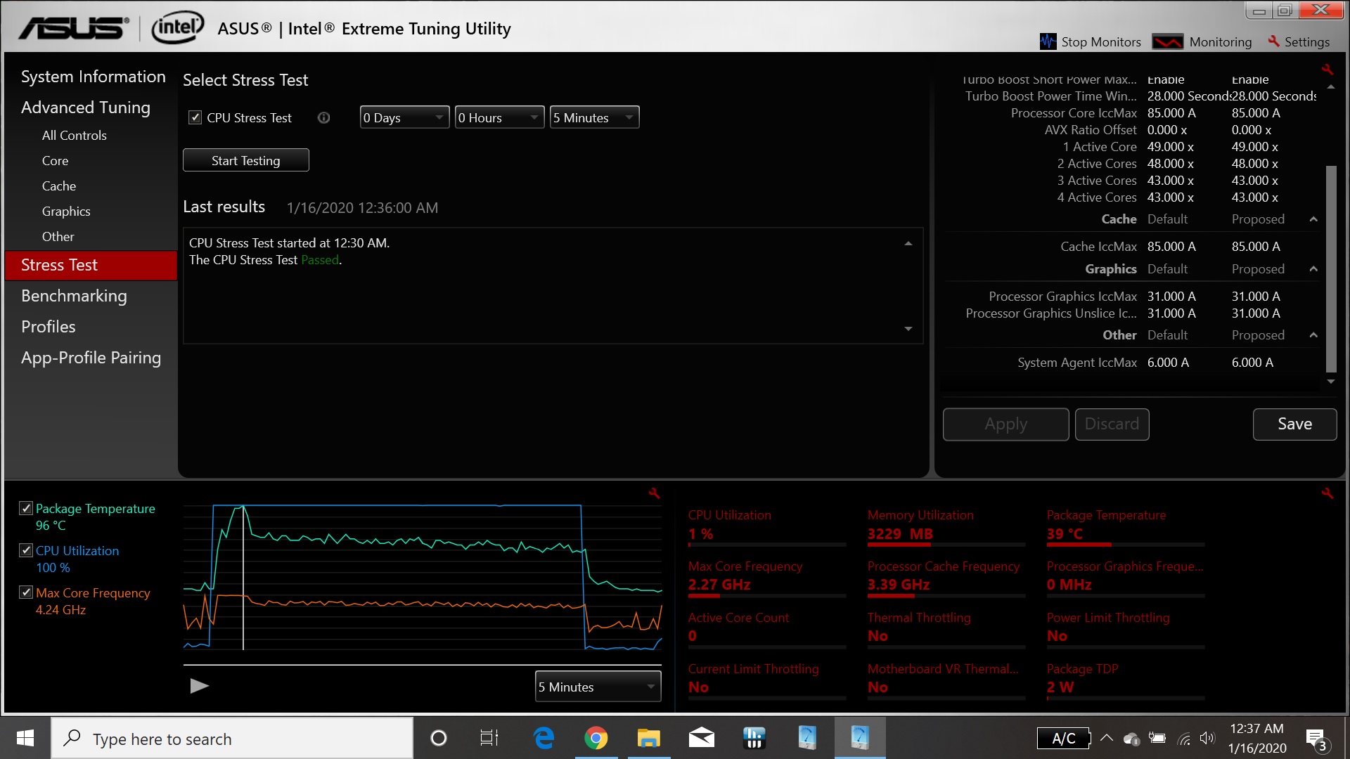The image size is (1350, 759).
Task: Click the wrench icon in the monitor readouts panel
Action: point(1327,493)
